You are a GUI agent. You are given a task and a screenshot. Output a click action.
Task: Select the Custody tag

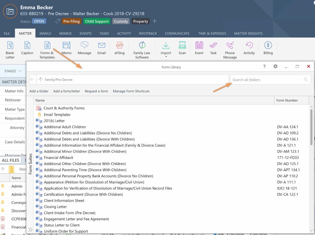click(121, 21)
